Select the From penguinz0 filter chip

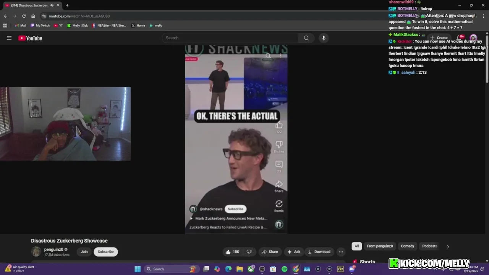(x=380, y=246)
